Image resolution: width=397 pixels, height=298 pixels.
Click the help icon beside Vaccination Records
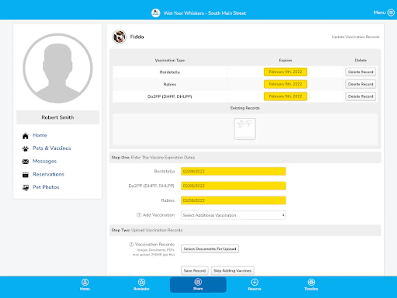[x=131, y=244]
